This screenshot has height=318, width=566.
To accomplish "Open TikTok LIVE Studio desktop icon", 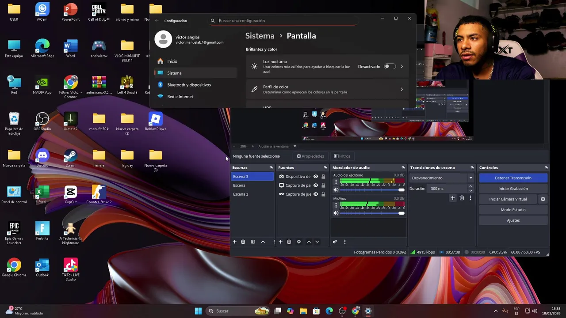I will pos(70,269).
